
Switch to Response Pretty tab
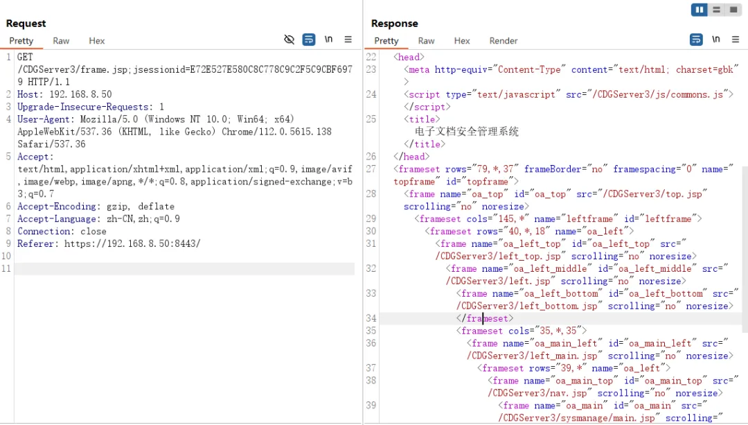(386, 41)
